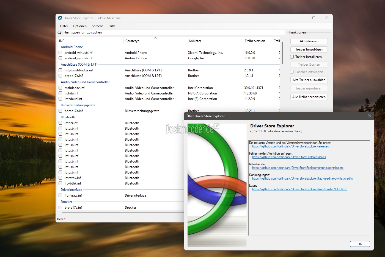
Task: Check the nvhda.inf driver checkbox
Action: tap(61, 93)
